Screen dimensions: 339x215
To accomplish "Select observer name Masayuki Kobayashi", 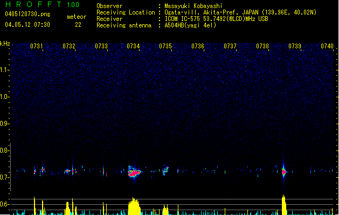I will 193,6.
